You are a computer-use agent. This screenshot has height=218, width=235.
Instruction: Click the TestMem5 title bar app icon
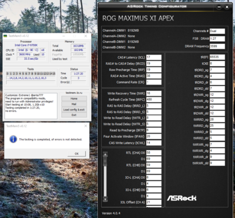(5, 36)
